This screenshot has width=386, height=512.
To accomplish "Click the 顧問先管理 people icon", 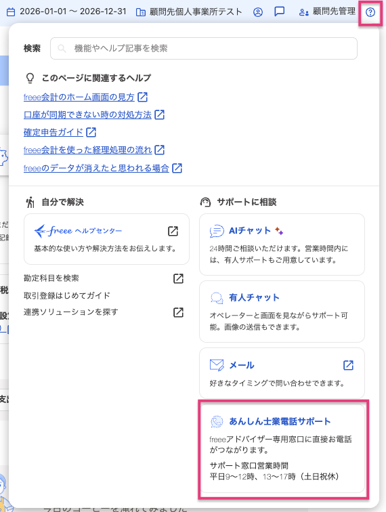I will [303, 12].
